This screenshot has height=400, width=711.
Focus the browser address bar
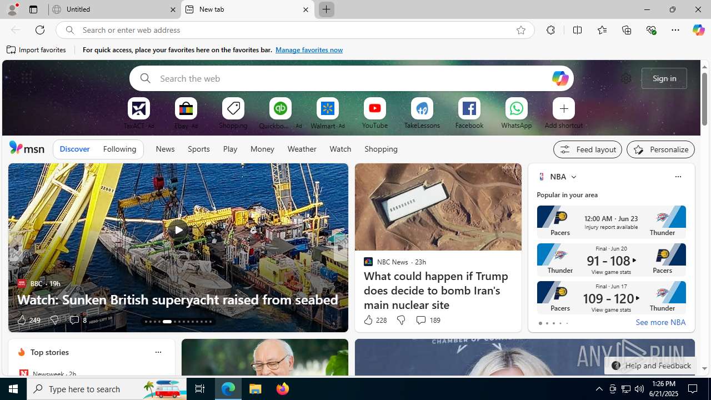tap(294, 30)
